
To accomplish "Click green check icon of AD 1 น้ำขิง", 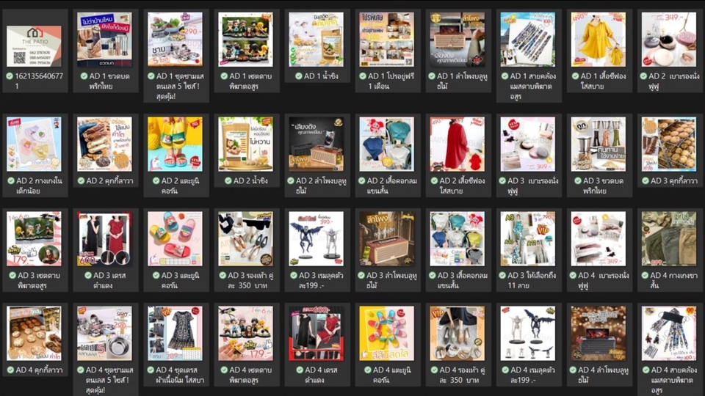I will tap(299, 76).
